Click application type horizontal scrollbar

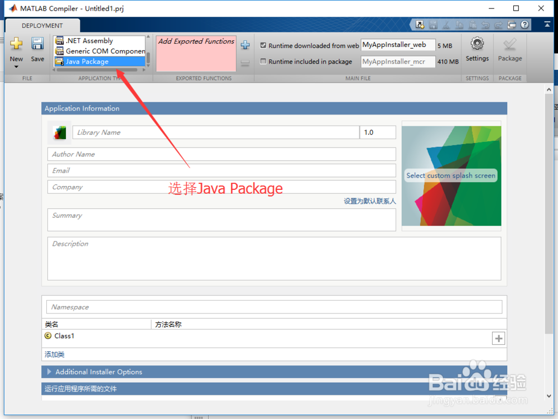click(97, 70)
